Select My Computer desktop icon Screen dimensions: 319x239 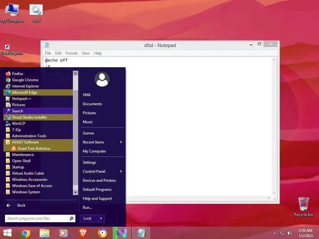pyautogui.click(x=12, y=13)
